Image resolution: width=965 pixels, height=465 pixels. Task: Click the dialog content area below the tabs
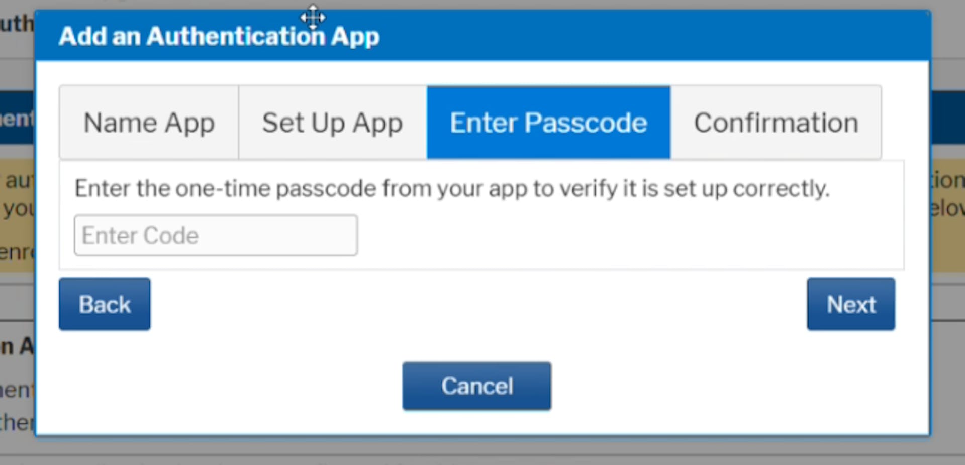coord(704,236)
